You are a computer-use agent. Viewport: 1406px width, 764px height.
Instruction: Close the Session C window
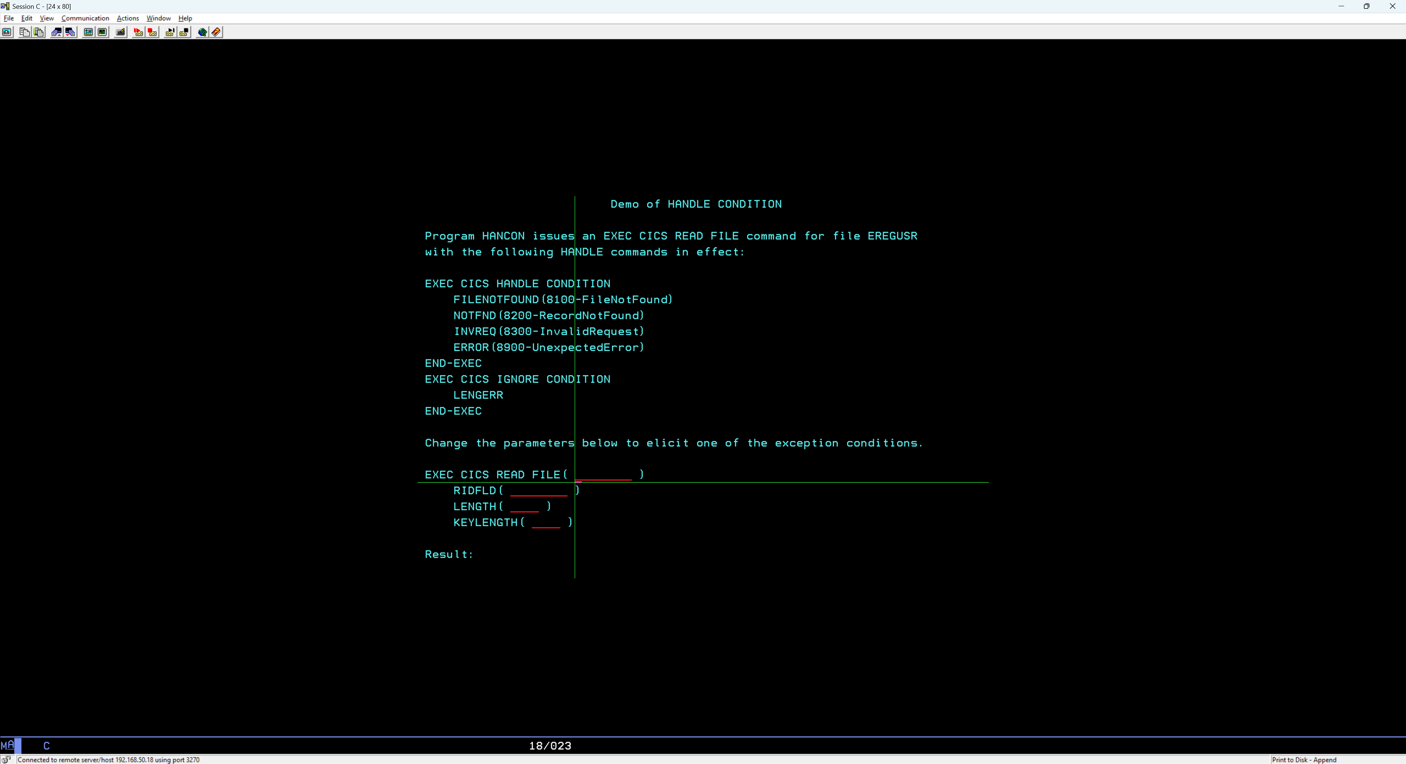coord(1392,6)
